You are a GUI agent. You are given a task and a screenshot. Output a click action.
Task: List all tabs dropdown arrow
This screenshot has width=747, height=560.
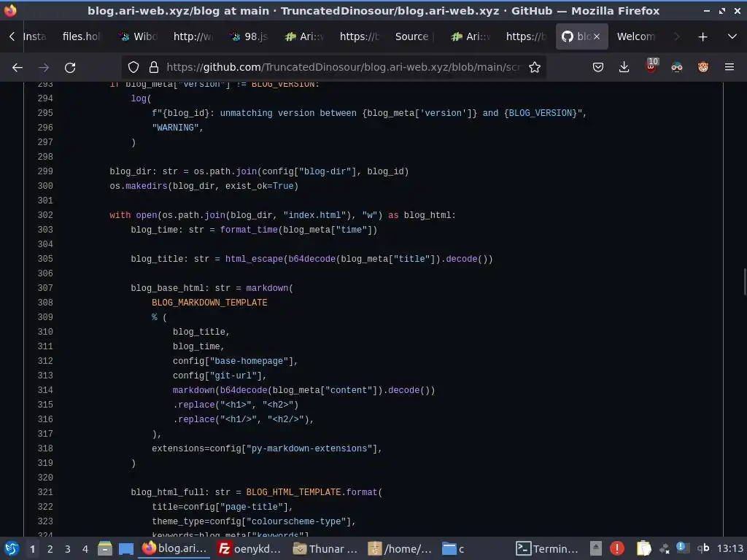[x=732, y=36]
